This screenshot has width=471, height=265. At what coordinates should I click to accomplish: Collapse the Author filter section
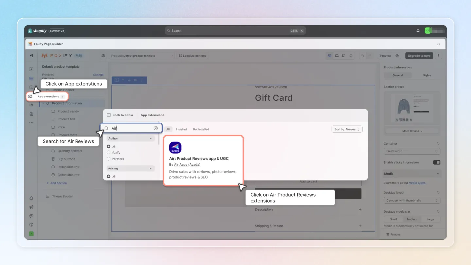pyautogui.click(x=131, y=139)
